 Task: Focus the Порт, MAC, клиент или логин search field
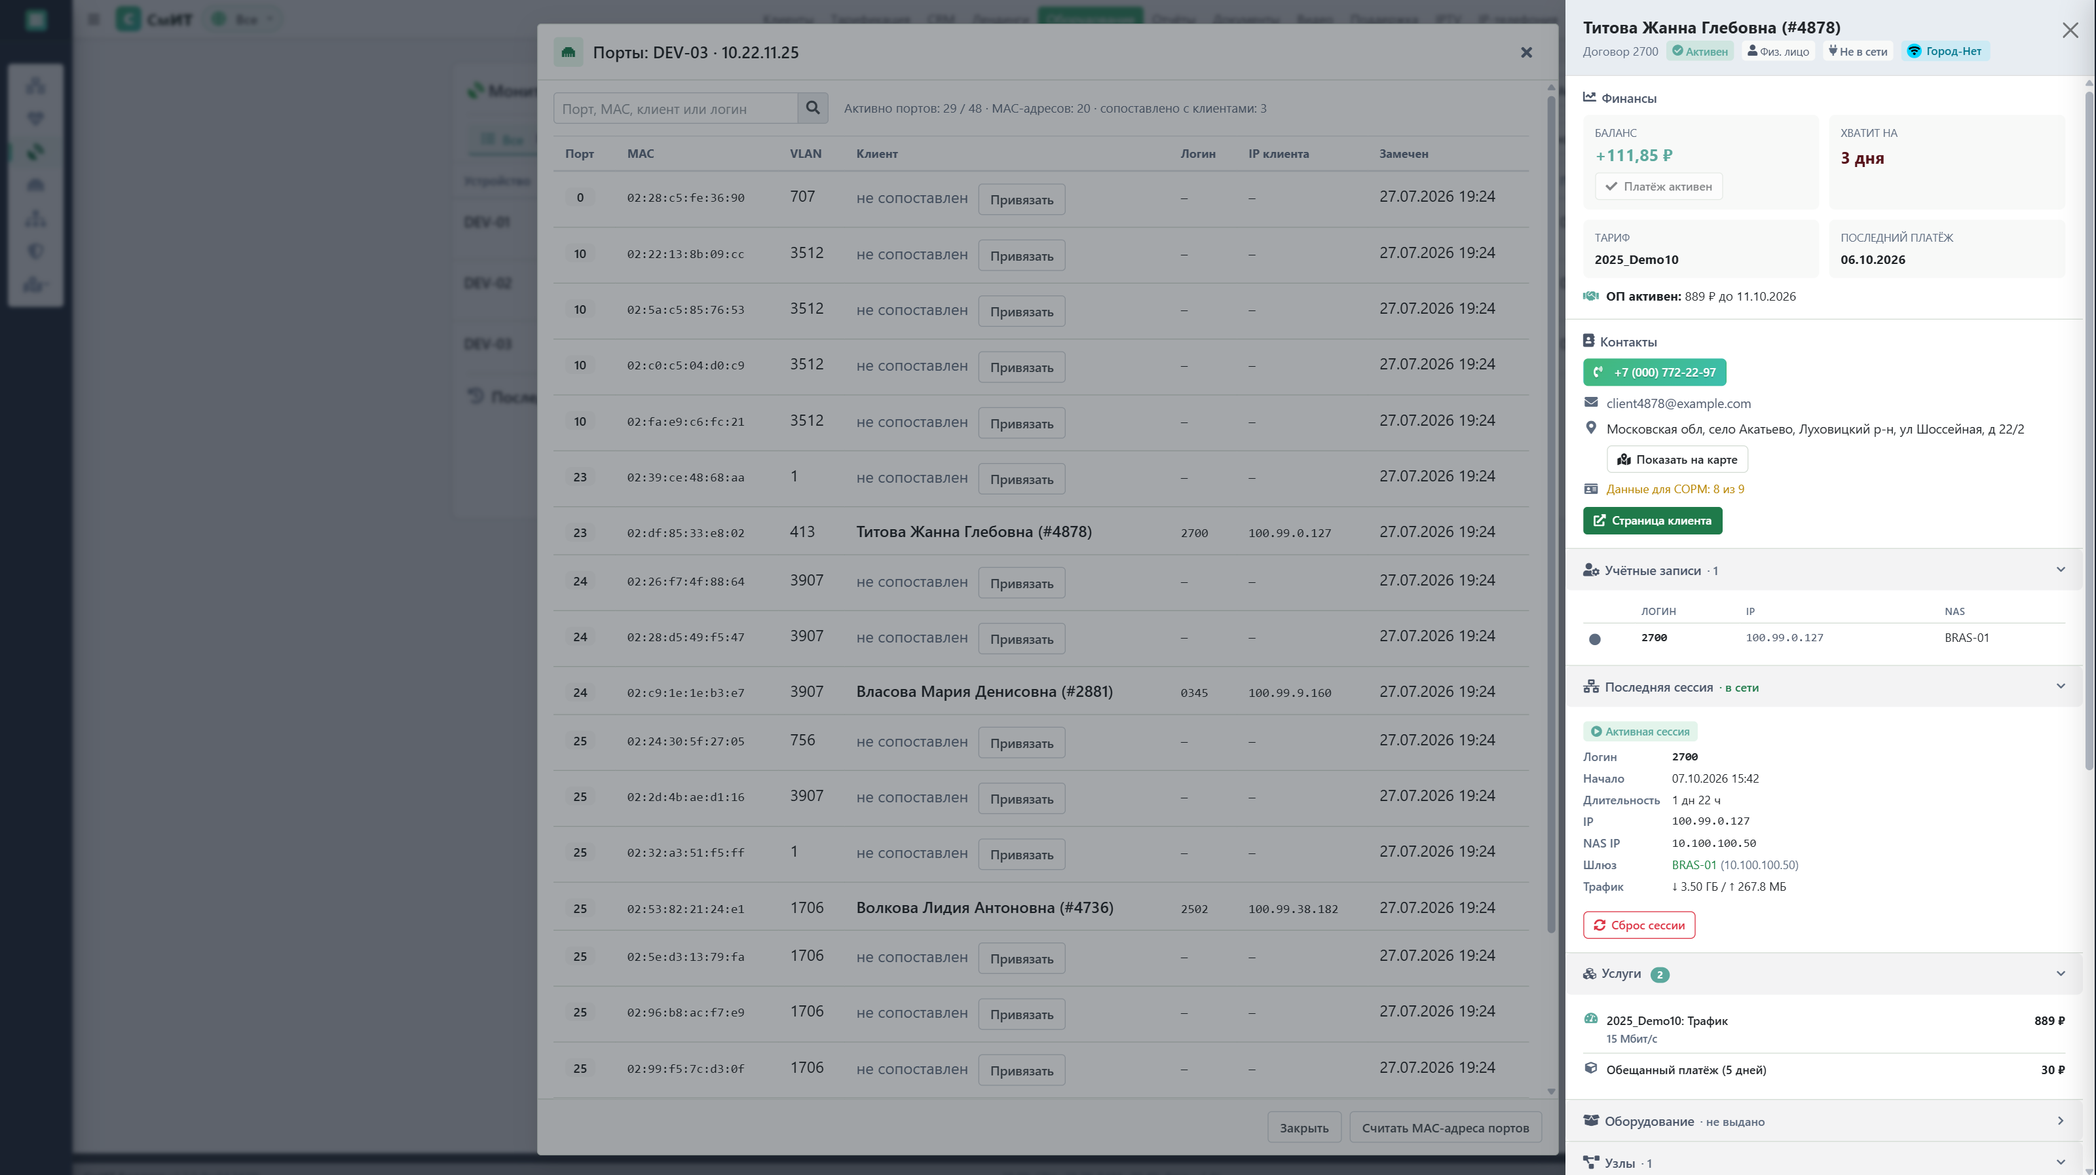675,108
